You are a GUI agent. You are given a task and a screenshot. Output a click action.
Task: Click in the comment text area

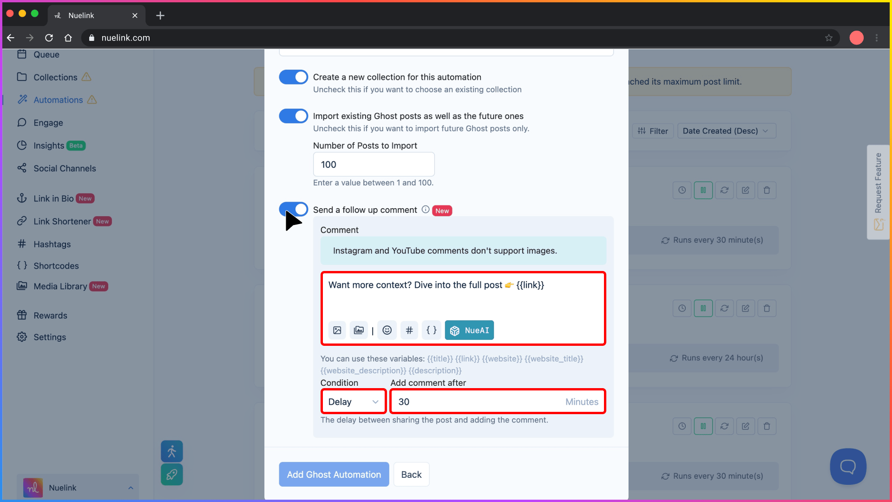pos(463,295)
